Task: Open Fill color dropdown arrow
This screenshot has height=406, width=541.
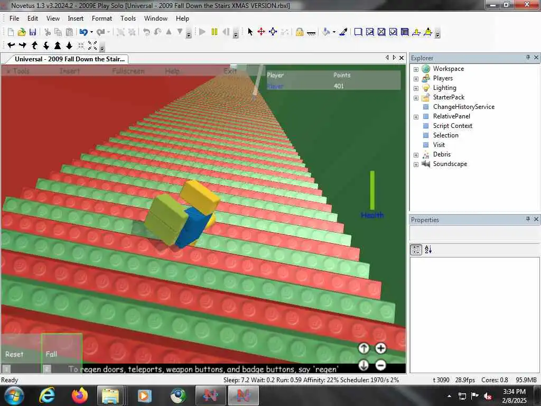Action: pos(334,32)
